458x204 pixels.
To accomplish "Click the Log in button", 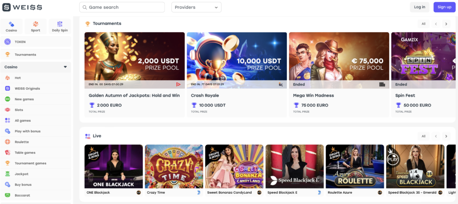I will tap(420, 7).
